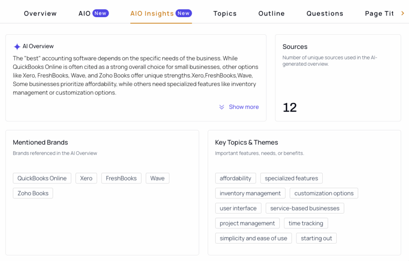Go to the Topics tab
The height and width of the screenshot is (261, 409).
pos(225,14)
